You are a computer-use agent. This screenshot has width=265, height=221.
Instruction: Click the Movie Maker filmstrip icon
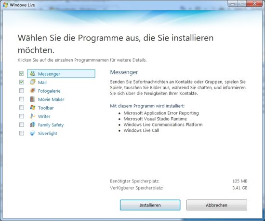pyautogui.click(x=32, y=99)
